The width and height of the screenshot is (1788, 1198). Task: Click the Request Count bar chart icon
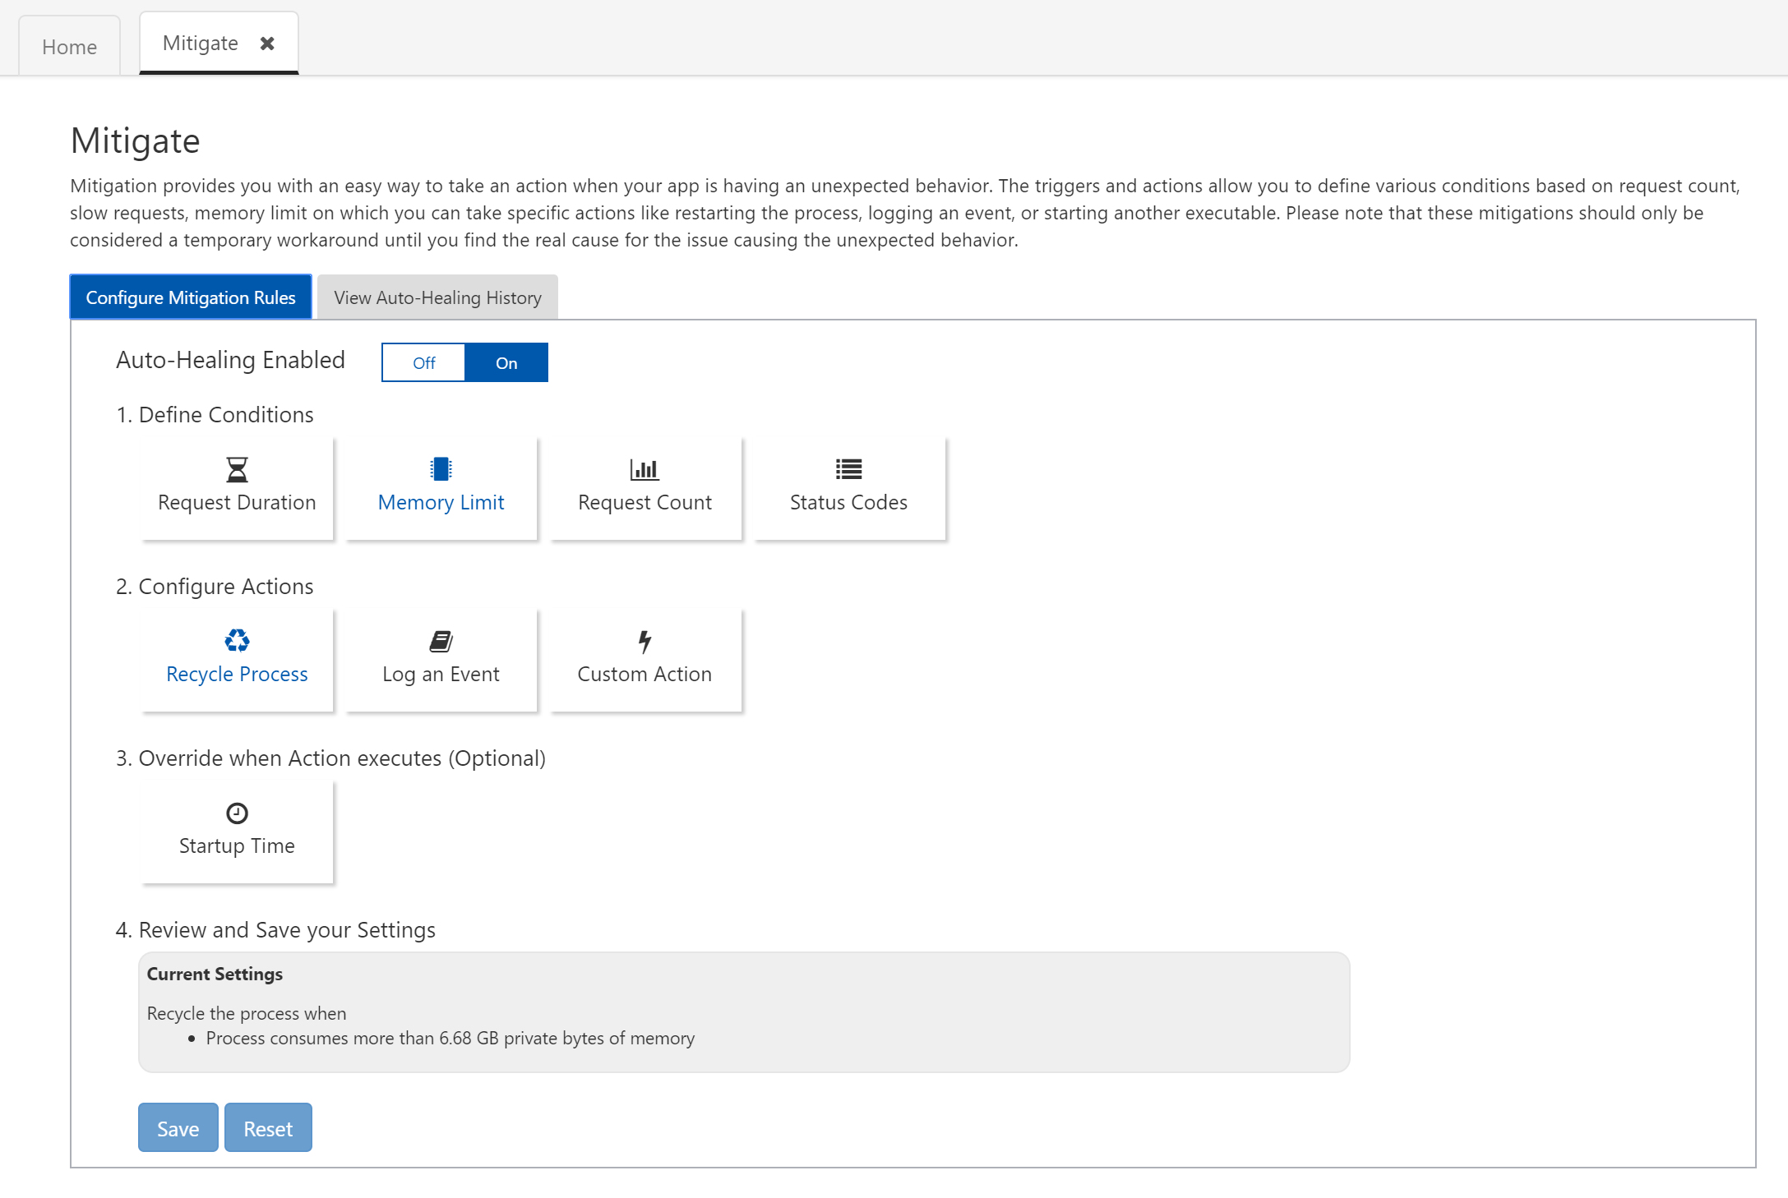pyautogui.click(x=645, y=469)
